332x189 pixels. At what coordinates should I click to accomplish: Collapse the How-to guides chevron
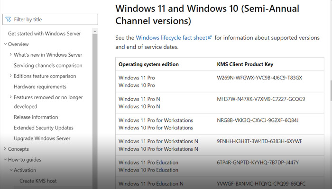[5, 160]
